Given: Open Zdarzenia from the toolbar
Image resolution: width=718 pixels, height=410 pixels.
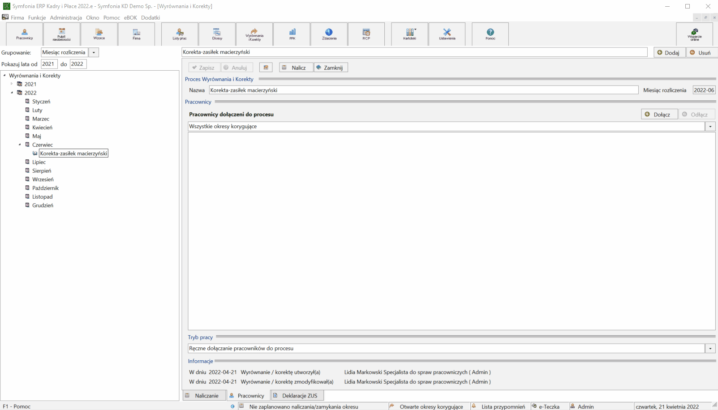Looking at the screenshot, I should pos(329,34).
